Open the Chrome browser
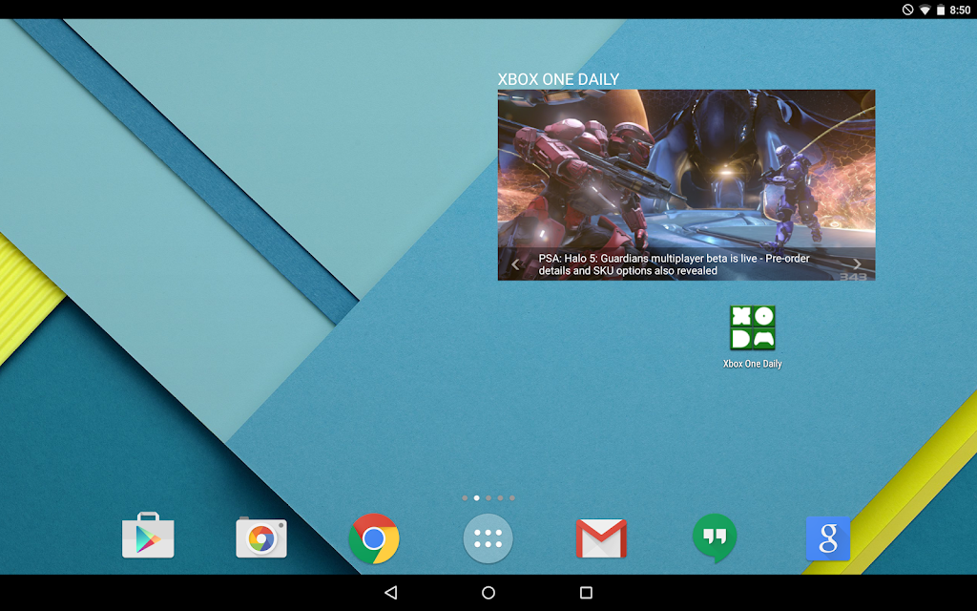 tap(374, 538)
